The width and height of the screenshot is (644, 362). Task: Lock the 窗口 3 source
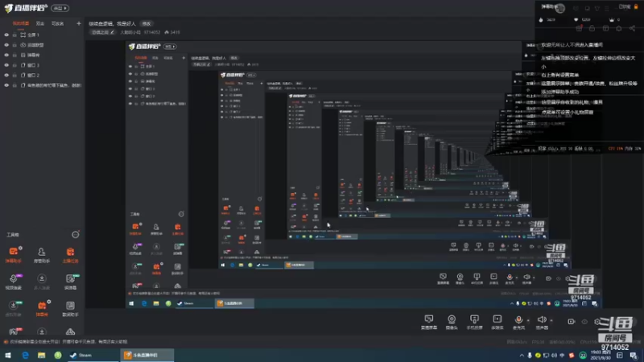[14, 65]
